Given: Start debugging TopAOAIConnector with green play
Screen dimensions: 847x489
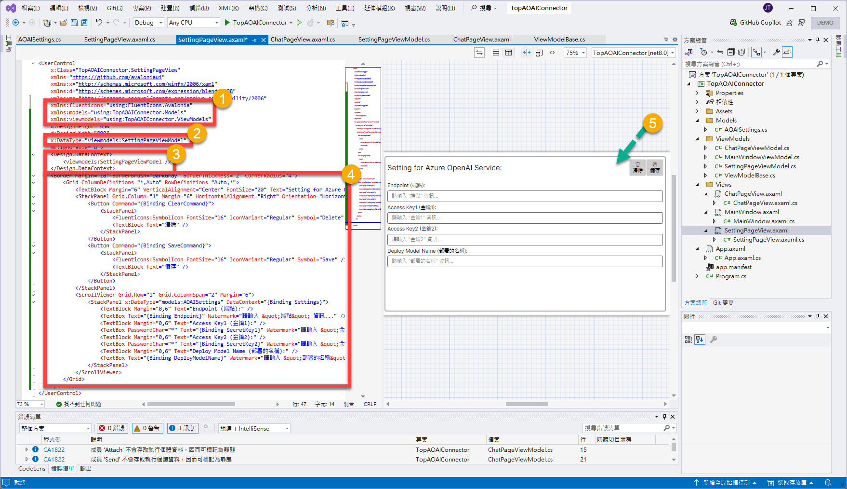Looking at the screenshot, I should 228,23.
